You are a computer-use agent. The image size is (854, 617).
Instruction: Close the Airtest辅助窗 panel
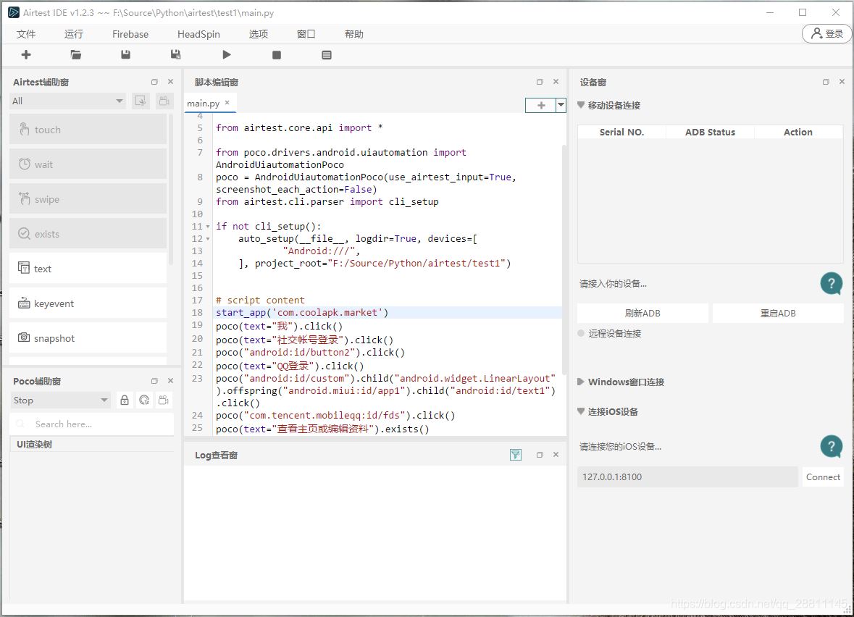tap(170, 82)
